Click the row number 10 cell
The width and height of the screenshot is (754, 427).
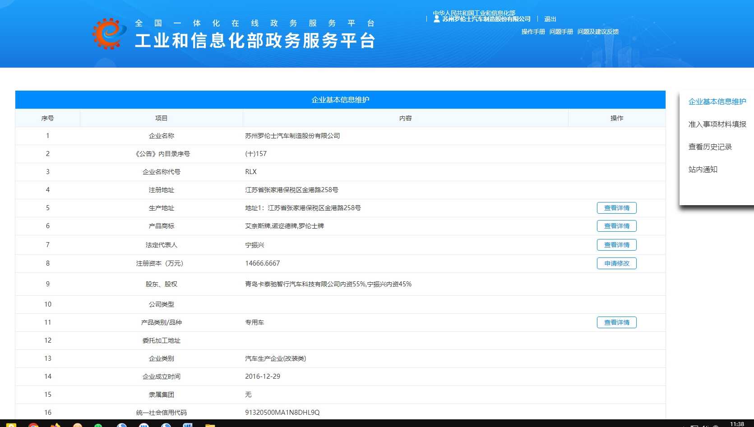[x=47, y=304]
